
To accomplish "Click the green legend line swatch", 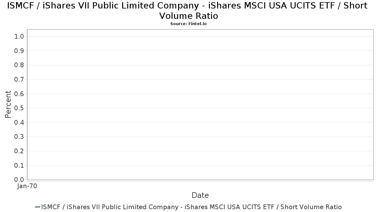I will pyautogui.click(x=37, y=207).
